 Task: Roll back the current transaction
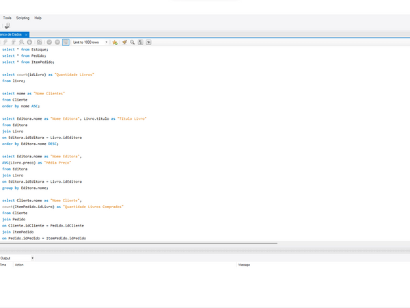click(x=57, y=42)
